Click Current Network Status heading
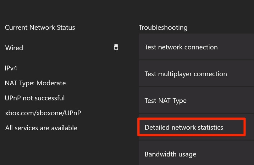 pyautogui.click(x=40, y=27)
